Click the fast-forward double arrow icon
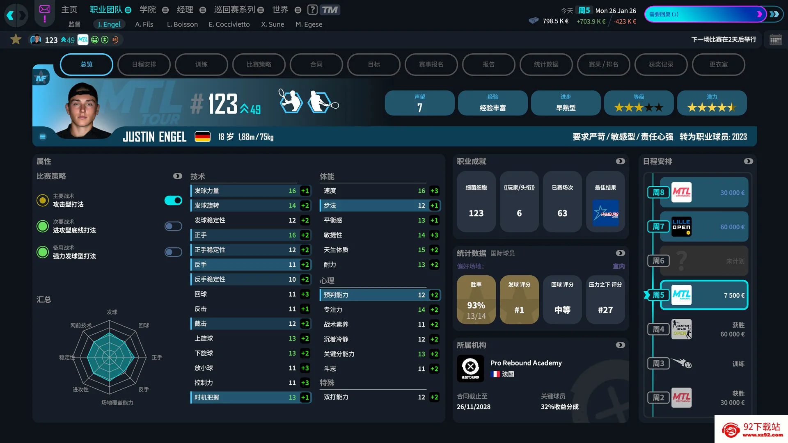Viewport: 788px width, 443px height. pos(774,14)
